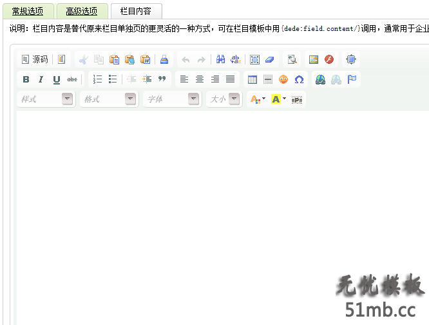Click the Select All icon
This screenshot has height=325, width=429.
coord(254,59)
